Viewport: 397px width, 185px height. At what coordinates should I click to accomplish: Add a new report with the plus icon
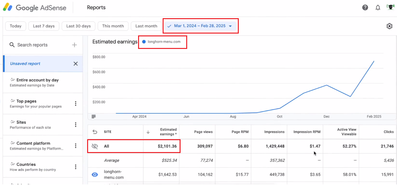(74, 45)
